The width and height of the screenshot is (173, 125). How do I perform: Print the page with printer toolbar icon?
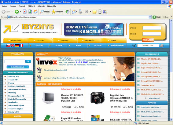coord(80,12)
